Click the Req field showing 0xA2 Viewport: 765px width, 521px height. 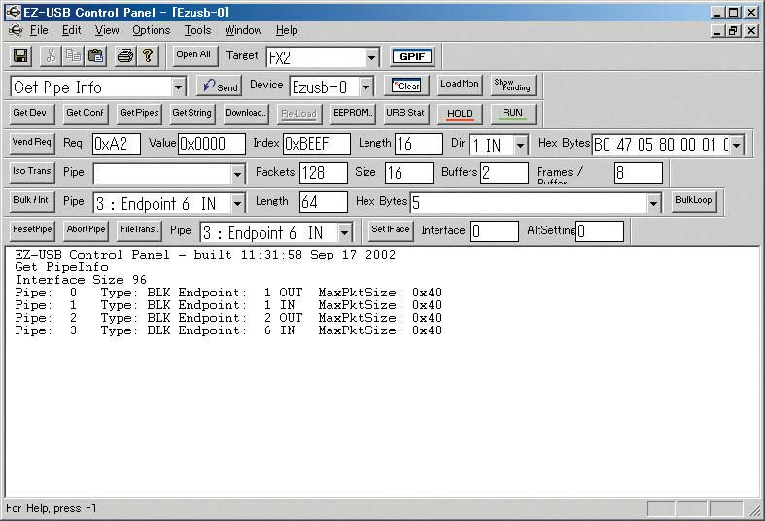click(x=117, y=144)
